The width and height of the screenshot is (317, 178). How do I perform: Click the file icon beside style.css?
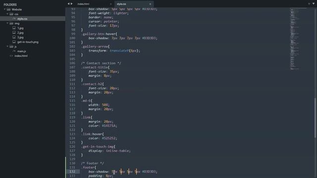click(x=14, y=19)
